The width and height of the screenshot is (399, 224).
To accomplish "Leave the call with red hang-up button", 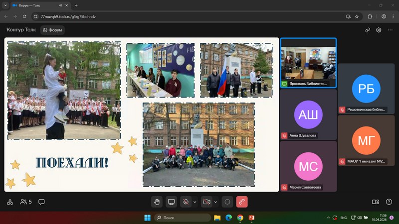I will click(242, 202).
